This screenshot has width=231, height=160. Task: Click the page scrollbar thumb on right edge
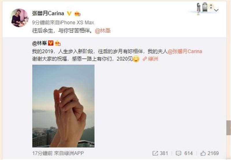pos(229,128)
